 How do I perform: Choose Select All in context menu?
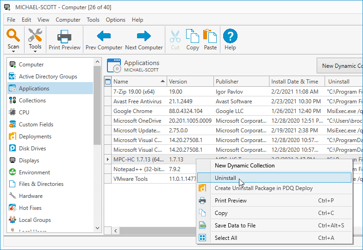(x=274, y=238)
